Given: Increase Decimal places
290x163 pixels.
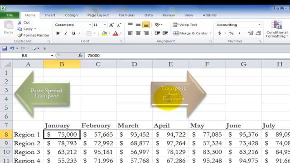Looking at the screenshot, I should point(251,33).
